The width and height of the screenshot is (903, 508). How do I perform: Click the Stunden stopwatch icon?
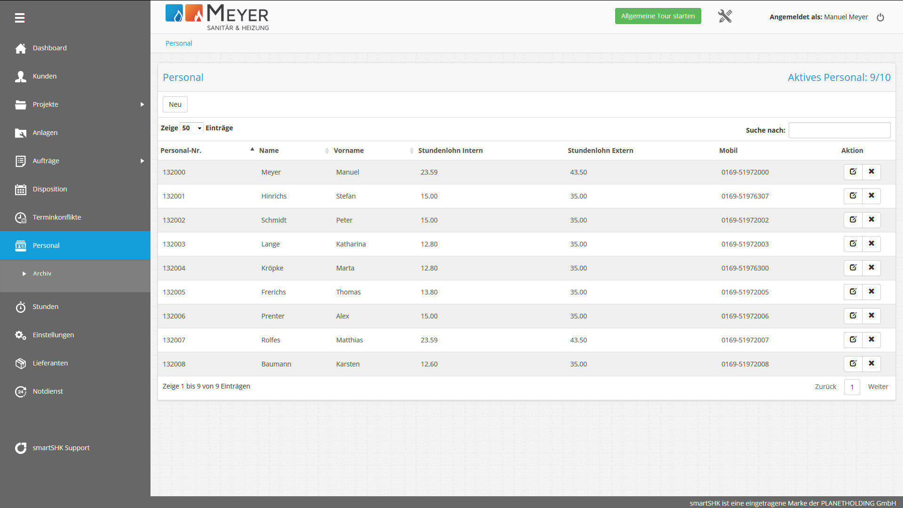[20, 307]
